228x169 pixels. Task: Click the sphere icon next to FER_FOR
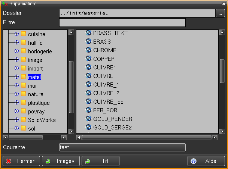pyautogui.click(x=89, y=110)
